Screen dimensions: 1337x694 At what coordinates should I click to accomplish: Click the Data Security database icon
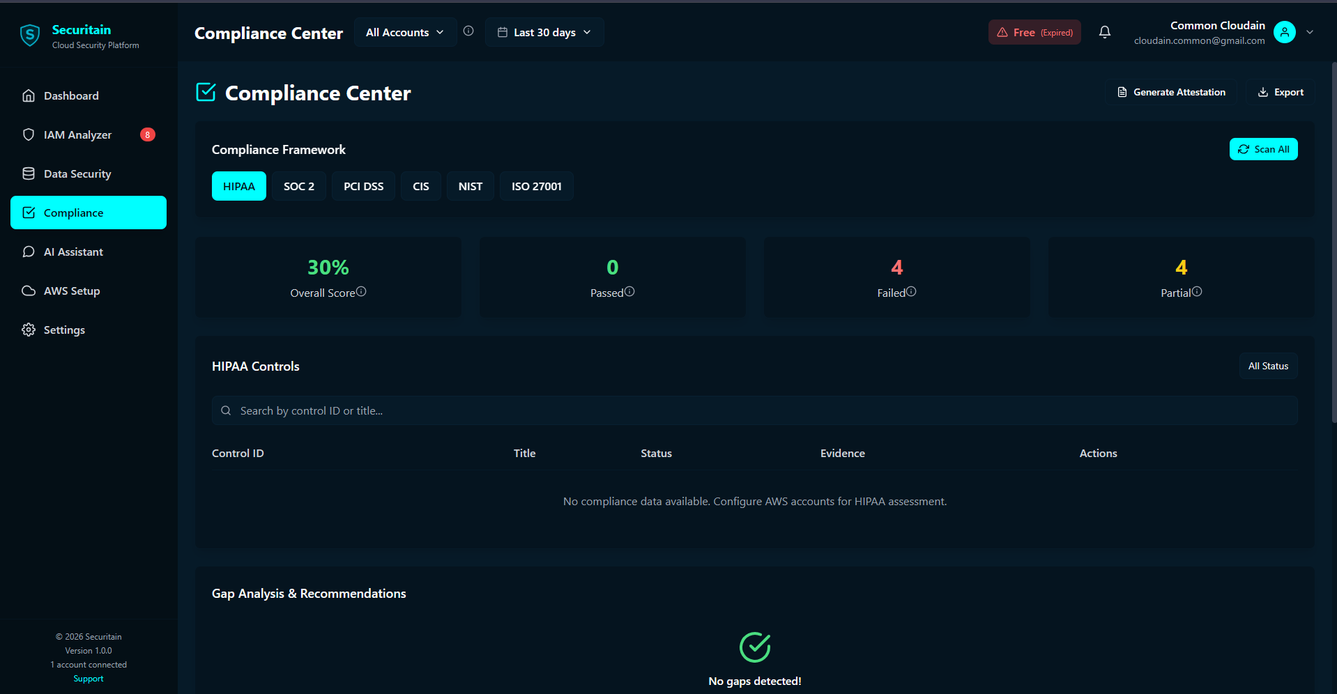(x=29, y=173)
